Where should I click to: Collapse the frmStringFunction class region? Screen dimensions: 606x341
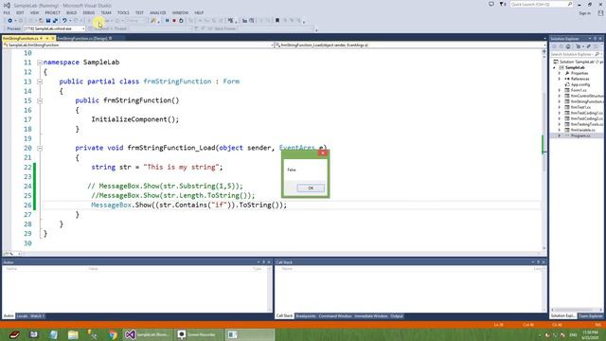pyautogui.click(x=40, y=81)
